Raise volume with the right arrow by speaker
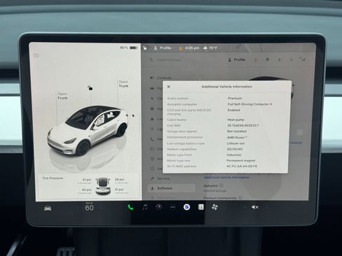 tap(266, 207)
